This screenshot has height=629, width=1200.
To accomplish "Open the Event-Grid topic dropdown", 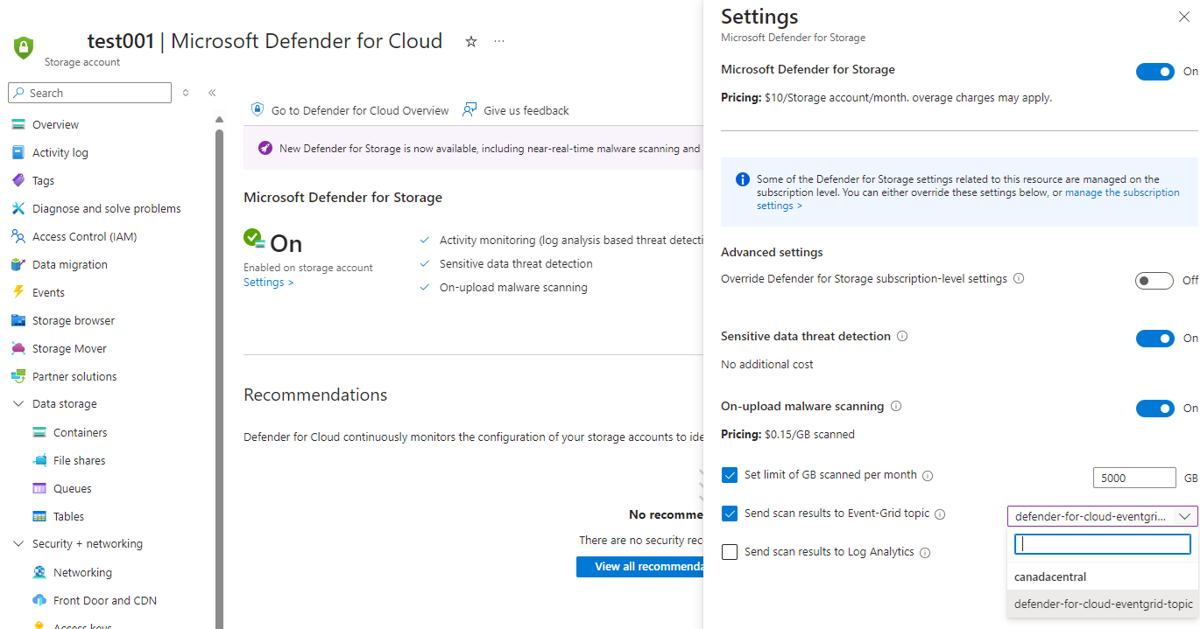I will pyautogui.click(x=1102, y=517).
